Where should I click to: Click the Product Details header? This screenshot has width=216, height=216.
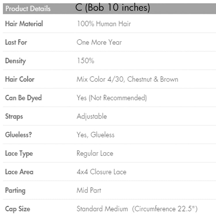pyautogui.click(x=28, y=9)
